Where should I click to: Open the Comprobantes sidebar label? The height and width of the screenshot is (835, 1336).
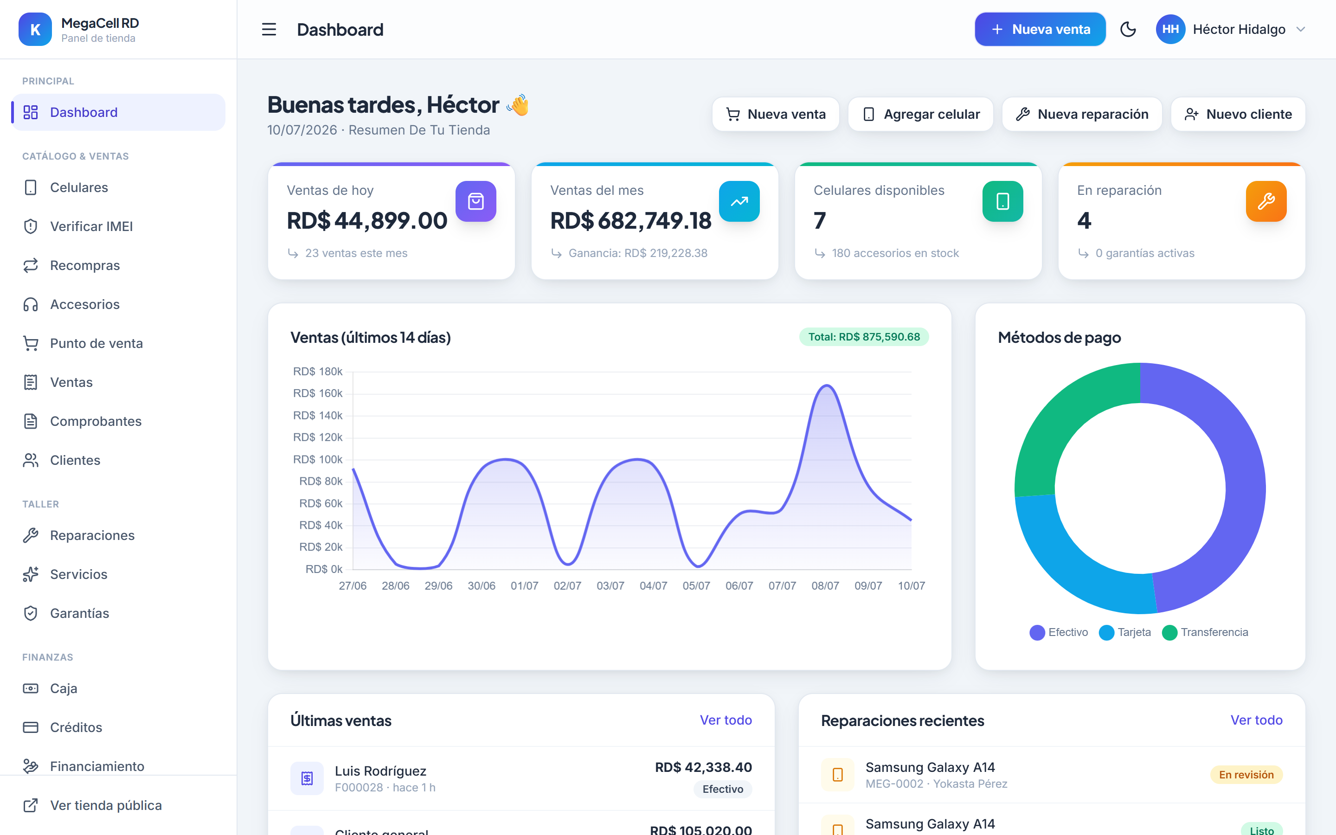tap(96, 421)
